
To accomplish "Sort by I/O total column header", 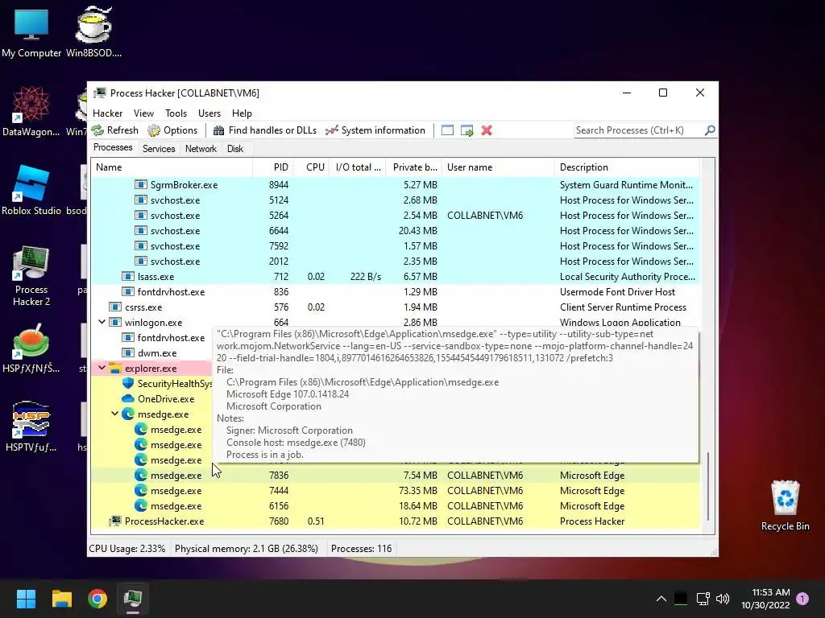I will (358, 167).
